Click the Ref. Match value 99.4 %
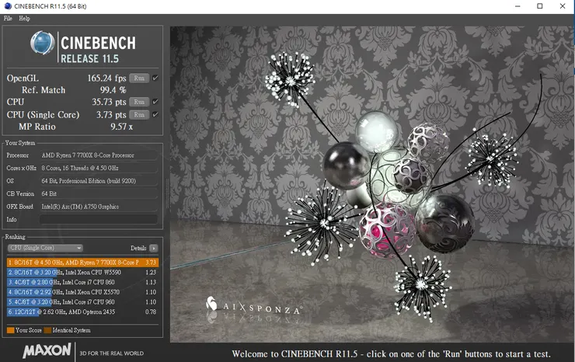This screenshot has height=362, width=575. coord(113,90)
